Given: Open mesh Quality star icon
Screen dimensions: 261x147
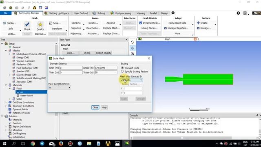Looking at the screenshot, I should pos(40,24).
